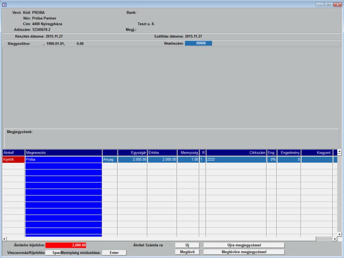Viewport: 344px width, 258px height.
Task: Click the Meglévő button
Action: [187, 252]
